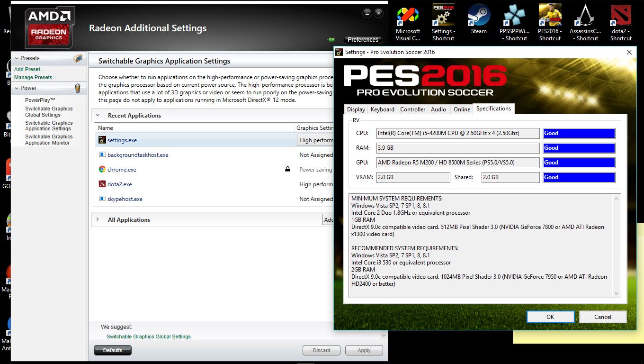Click the skypehost.exe icon

coord(102,199)
